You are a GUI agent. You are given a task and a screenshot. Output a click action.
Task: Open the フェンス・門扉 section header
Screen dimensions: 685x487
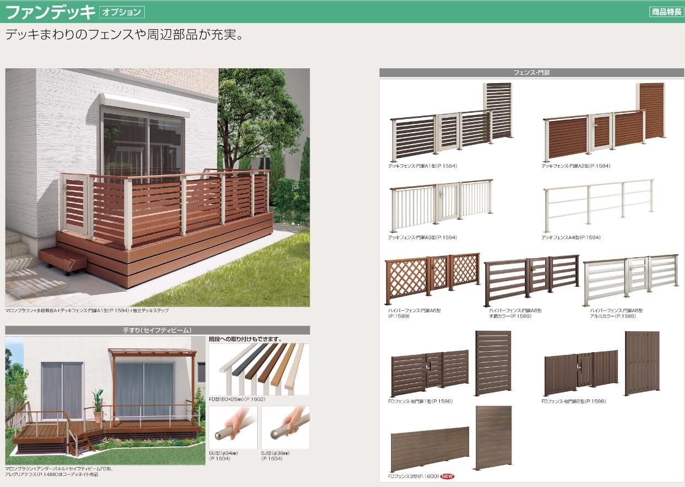click(x=531, y=73)
